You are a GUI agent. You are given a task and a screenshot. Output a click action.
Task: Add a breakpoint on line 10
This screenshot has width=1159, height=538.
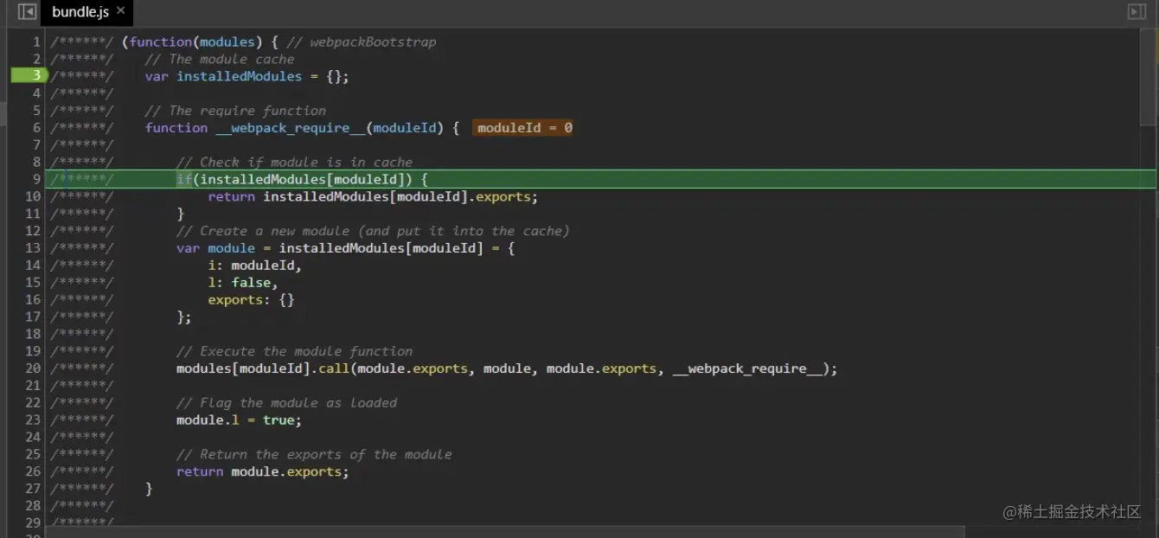point(33,196)
